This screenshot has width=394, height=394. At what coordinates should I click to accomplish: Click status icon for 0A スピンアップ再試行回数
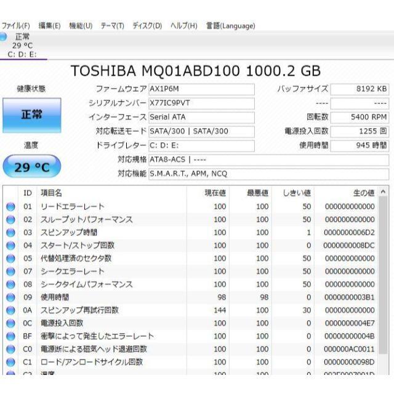click(10, 310)
